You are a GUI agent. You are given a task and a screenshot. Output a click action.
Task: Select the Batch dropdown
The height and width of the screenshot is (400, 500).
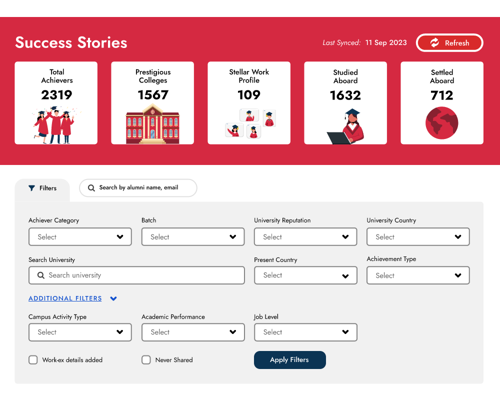193,237
